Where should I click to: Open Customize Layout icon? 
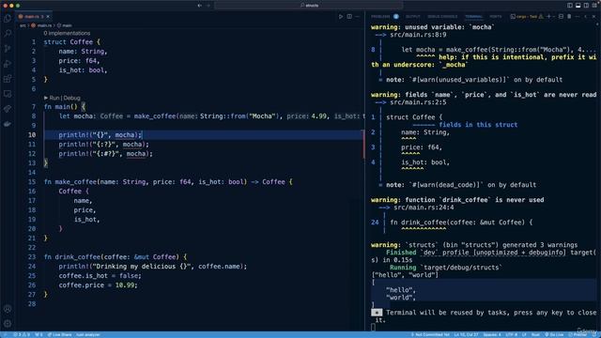(x=594, y=6)
